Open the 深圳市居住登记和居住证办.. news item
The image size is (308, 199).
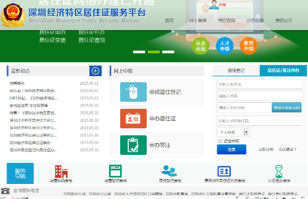(x=33, y=150)
